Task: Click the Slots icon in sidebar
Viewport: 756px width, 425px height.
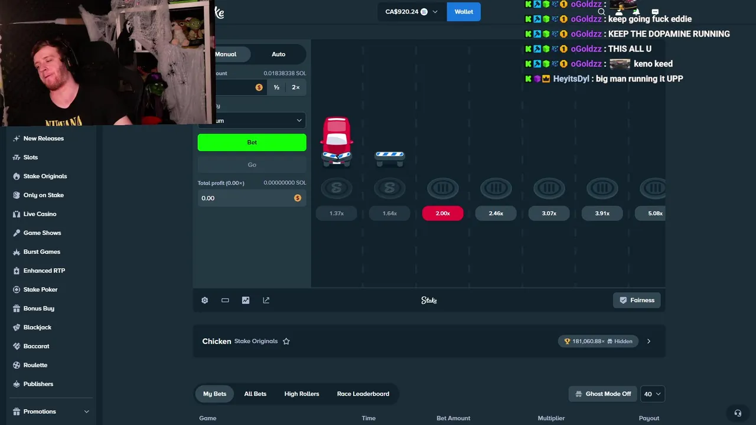Action: [x=17, y=157]
